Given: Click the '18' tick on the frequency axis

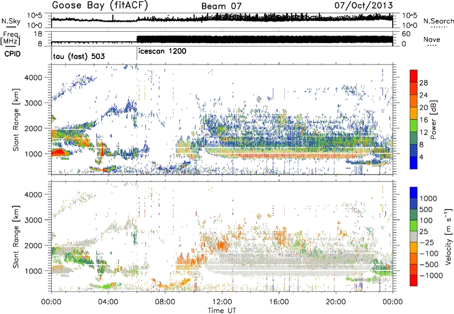Looking at the screenshot, I should click(x=38, y=34).
